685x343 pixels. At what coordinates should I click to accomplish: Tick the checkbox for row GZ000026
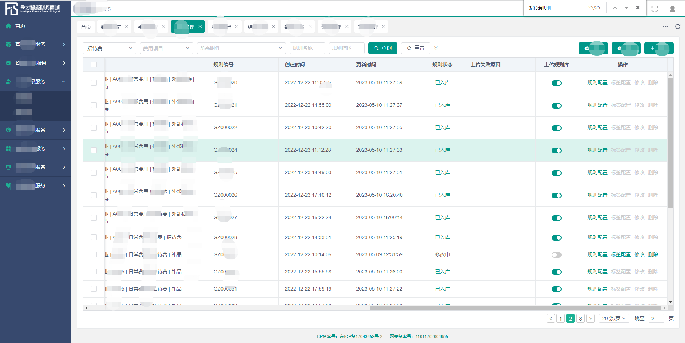pyautogui.click(x=94, y=195)
